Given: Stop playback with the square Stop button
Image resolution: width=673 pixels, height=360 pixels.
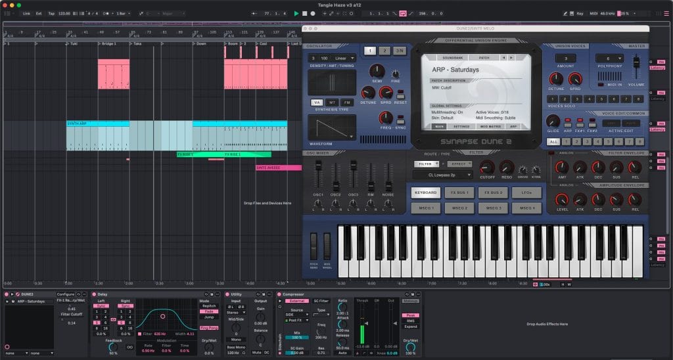Looking at the screenshot, I should click(x=305, y=13).
